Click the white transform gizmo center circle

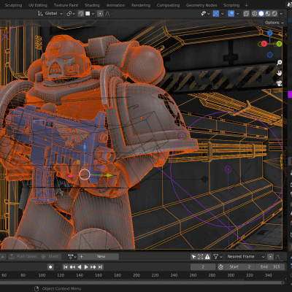coord(85,174)
